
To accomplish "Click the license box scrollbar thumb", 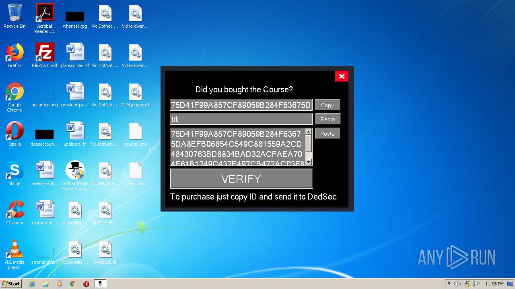I will click(309, 143).
